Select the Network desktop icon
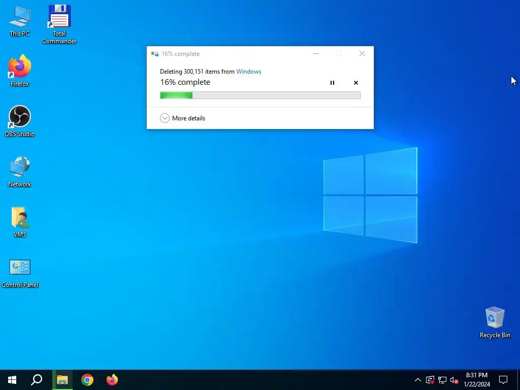This screenshot has height=390, width=520. (x=20, y=172)
